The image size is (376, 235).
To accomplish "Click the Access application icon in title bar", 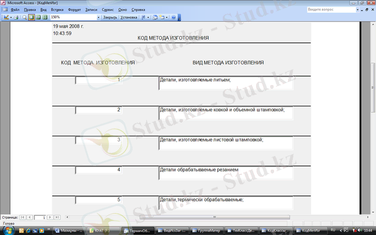I will pos(3,3).
